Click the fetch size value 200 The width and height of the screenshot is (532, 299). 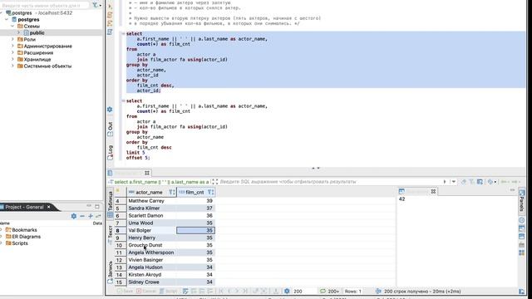pos(298,292)
